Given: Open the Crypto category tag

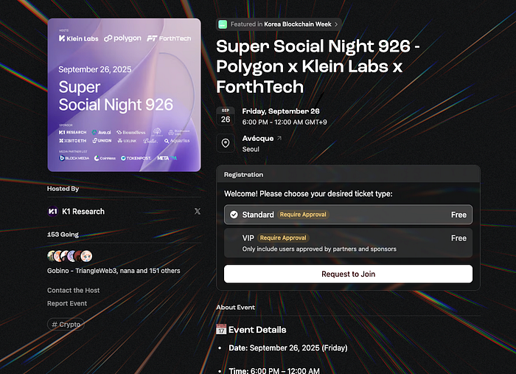Looking at the screenshot, I should 66,324.
